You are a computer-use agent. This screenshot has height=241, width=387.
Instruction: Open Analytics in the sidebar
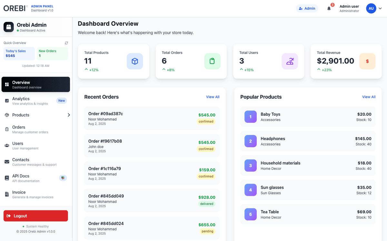[36, 101]
